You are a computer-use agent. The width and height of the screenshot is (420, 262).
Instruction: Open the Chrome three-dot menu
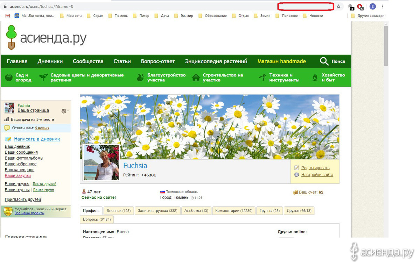382,6
